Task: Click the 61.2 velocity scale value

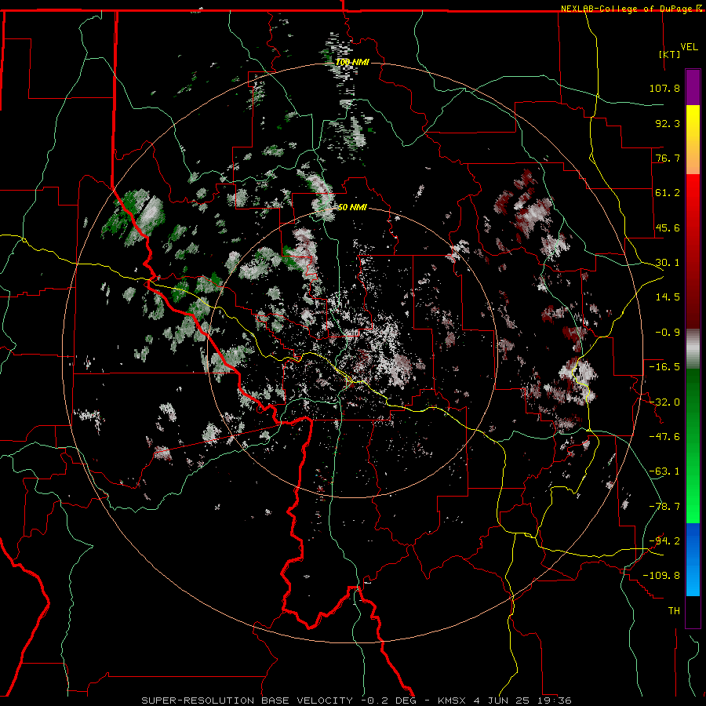Action: coord(668,193)
